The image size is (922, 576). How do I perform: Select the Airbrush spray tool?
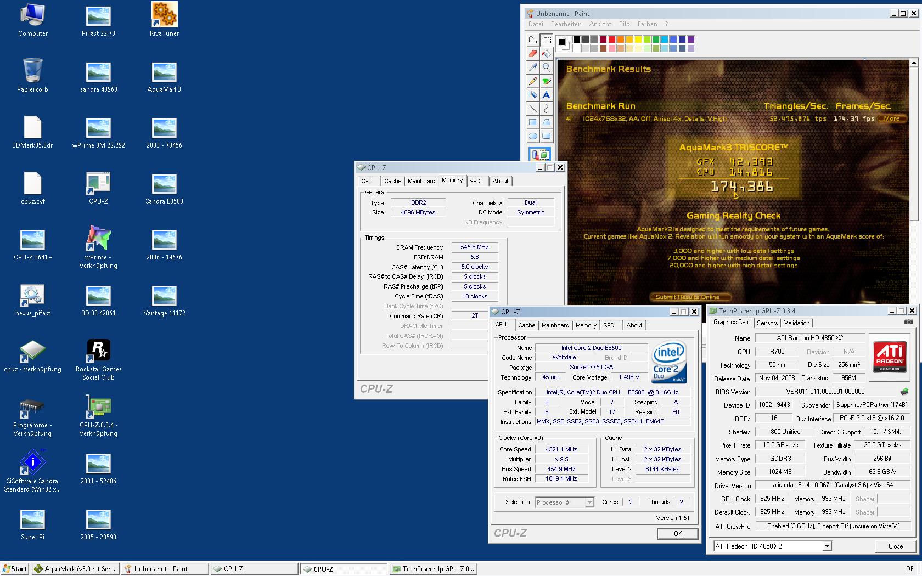pyautogui.click(x=533, y=95)
